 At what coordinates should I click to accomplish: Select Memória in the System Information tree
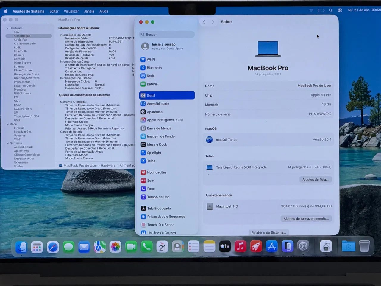[x=20, y=90]
